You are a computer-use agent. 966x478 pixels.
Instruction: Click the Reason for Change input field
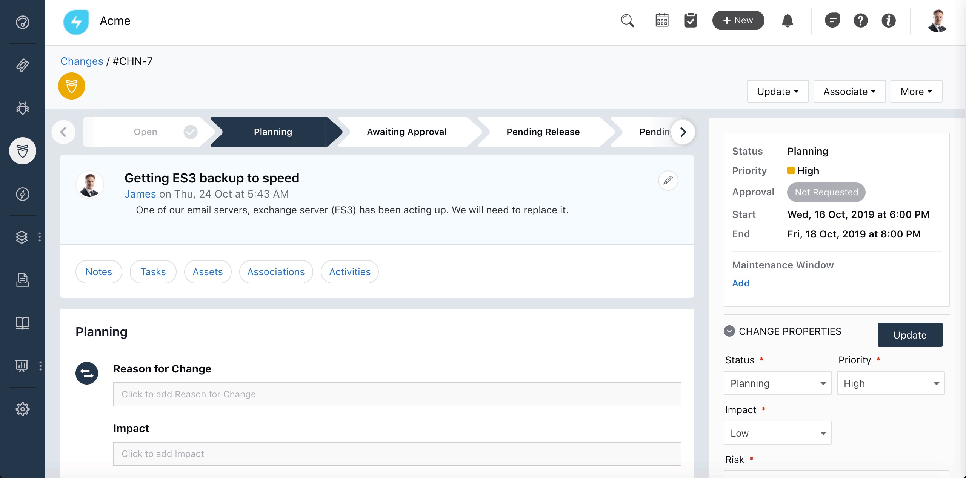pos(397,394)
